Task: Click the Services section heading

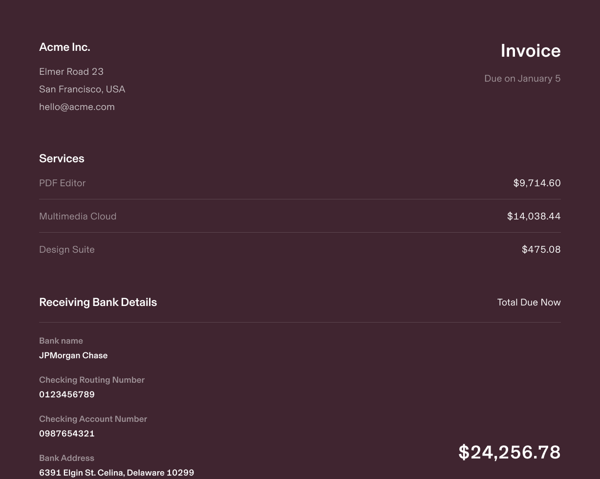Action: point(62,159)
